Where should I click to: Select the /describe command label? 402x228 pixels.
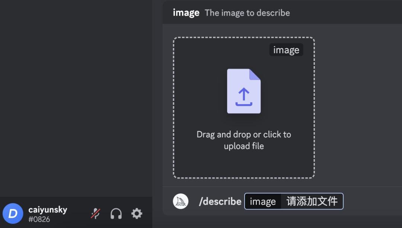click(x=220, y=201)
